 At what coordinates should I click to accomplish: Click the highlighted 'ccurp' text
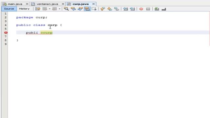coord(47,33)
